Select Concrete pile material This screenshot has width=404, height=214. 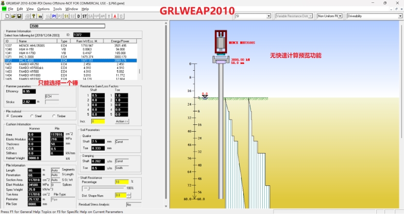pos(8,116)
